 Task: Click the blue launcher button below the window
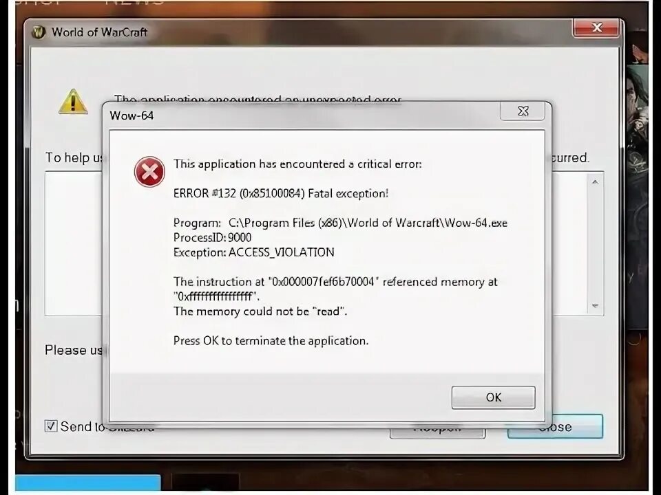pyautogui.click(x=87, y=483)
